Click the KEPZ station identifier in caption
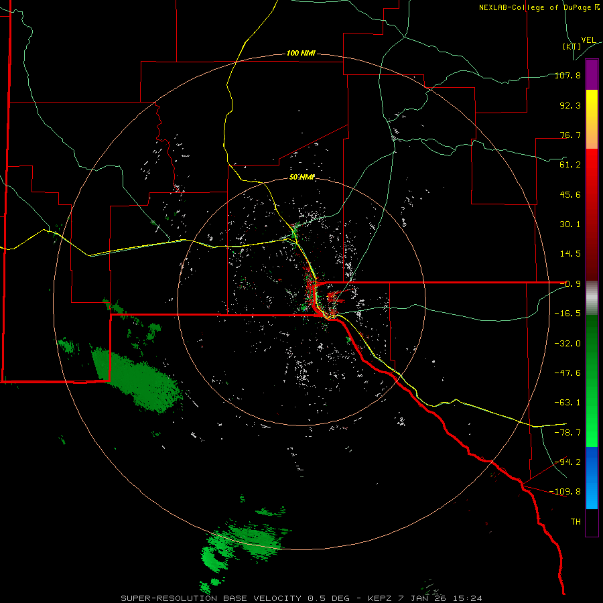Image resolution: width=603 pixels, height=603 pixels. 380,598
